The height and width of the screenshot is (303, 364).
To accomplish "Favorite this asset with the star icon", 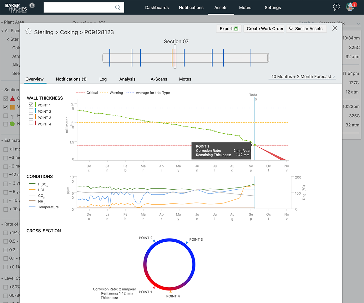I will (28, 31).
